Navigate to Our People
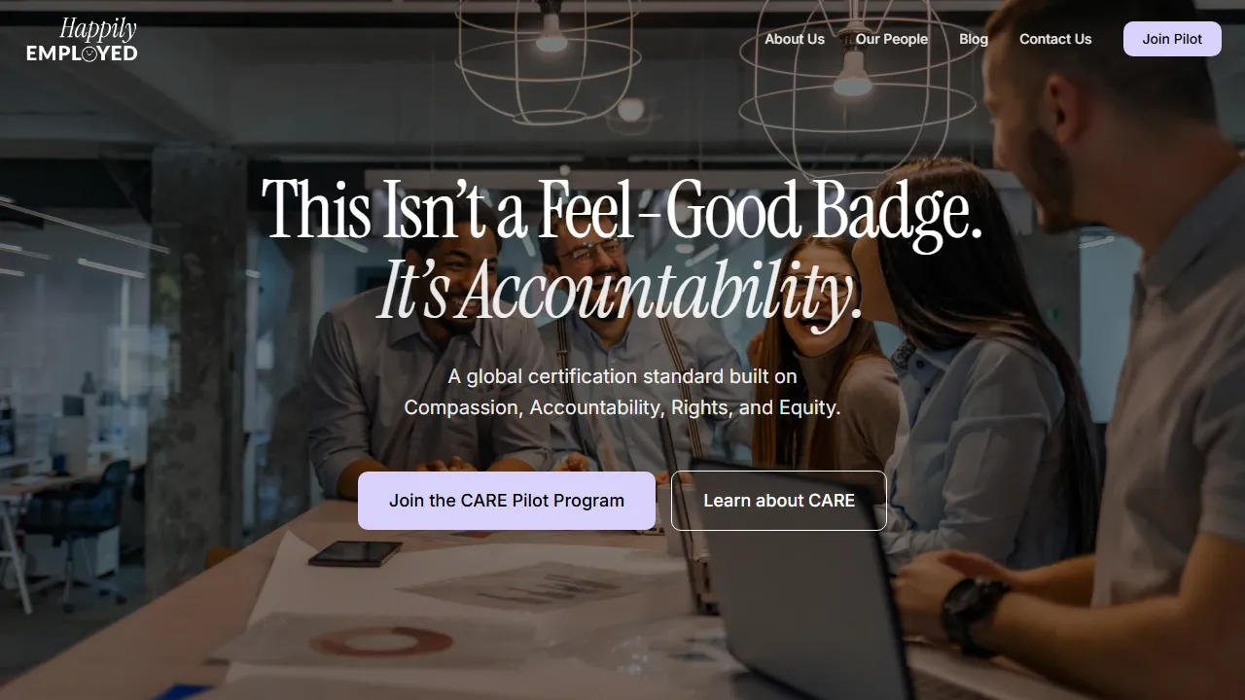Image resolution: width=1245 pixels, height=700 pixels. 892,39
